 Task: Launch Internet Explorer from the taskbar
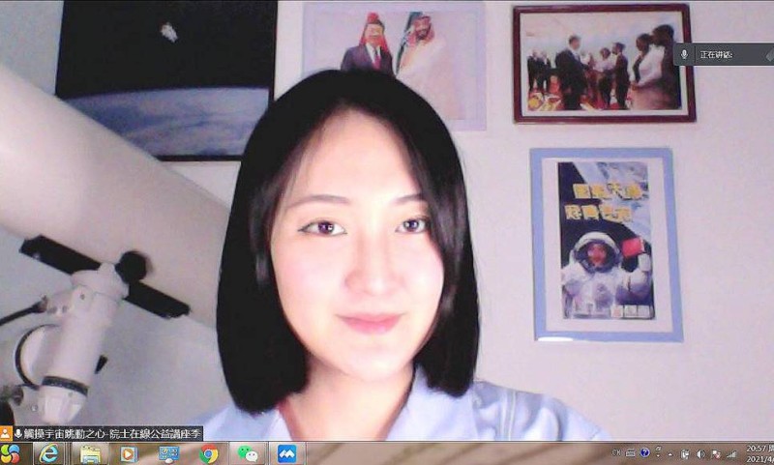point(48,453)
